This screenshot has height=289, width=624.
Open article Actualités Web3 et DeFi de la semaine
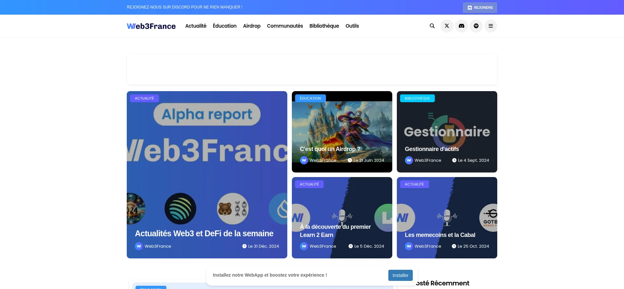point(204,233)
